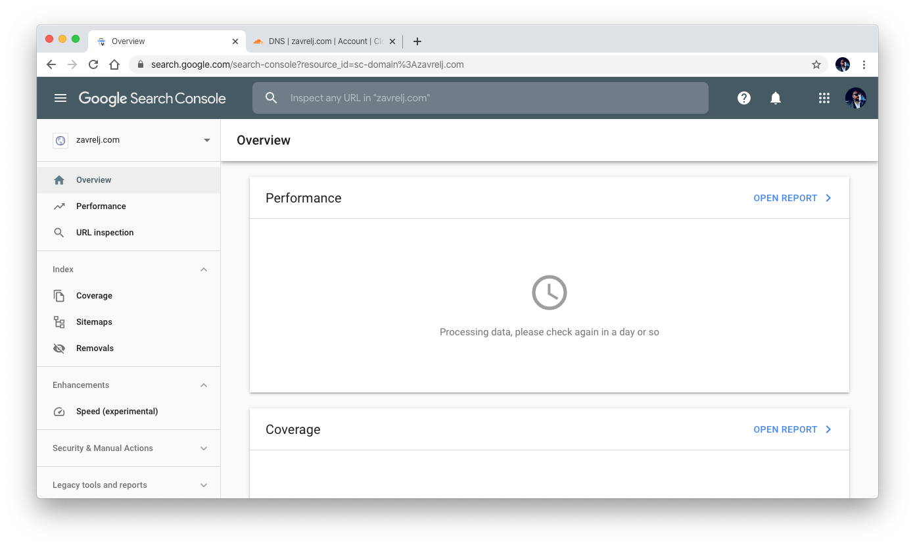
Task: Click the padlock site info icon
Action: [x=140, y=64]
